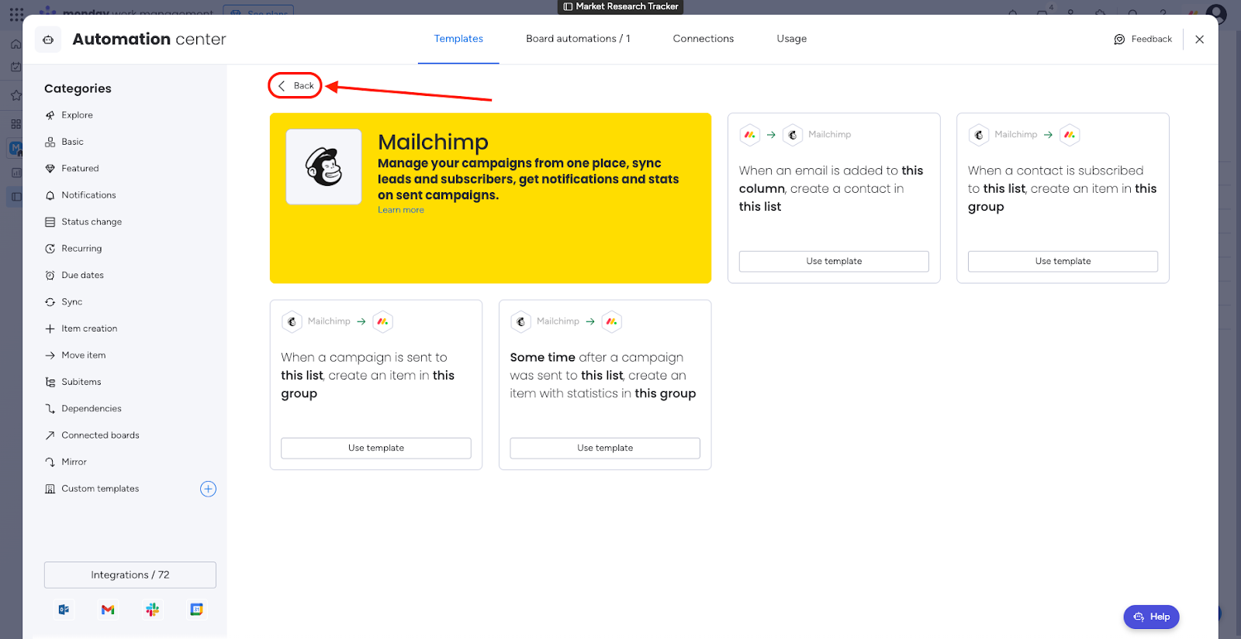Switch to the Usage tab
This screenshot has height=639, width=1241.
coord(791,39)
